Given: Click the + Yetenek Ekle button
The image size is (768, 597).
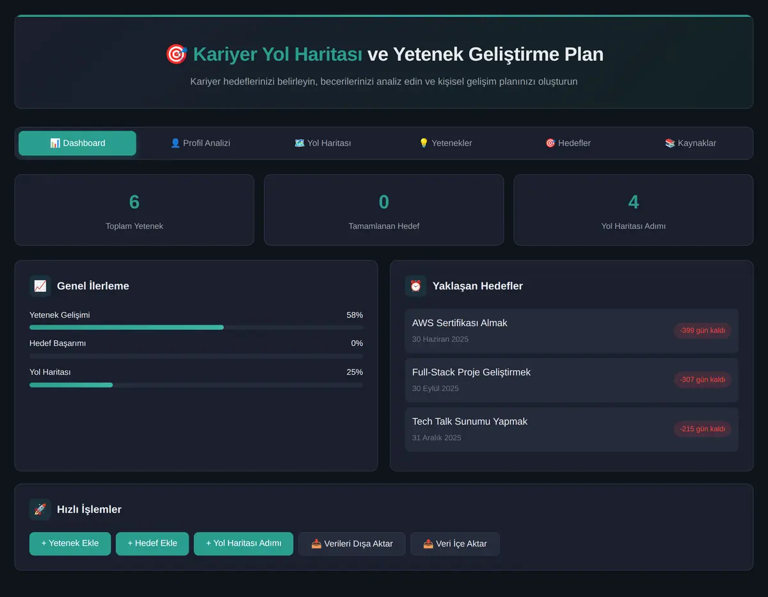Looking at the screenshot, I should 70,543.
